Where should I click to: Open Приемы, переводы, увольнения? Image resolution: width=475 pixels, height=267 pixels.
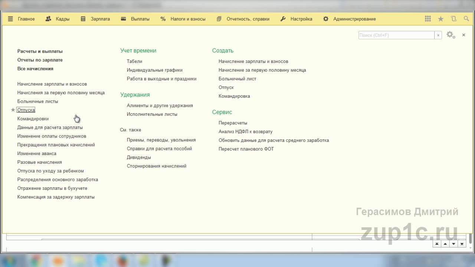[161, 140]
